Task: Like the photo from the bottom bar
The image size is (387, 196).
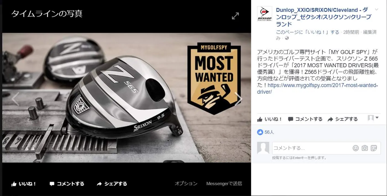Action: [x=24, y=184]
